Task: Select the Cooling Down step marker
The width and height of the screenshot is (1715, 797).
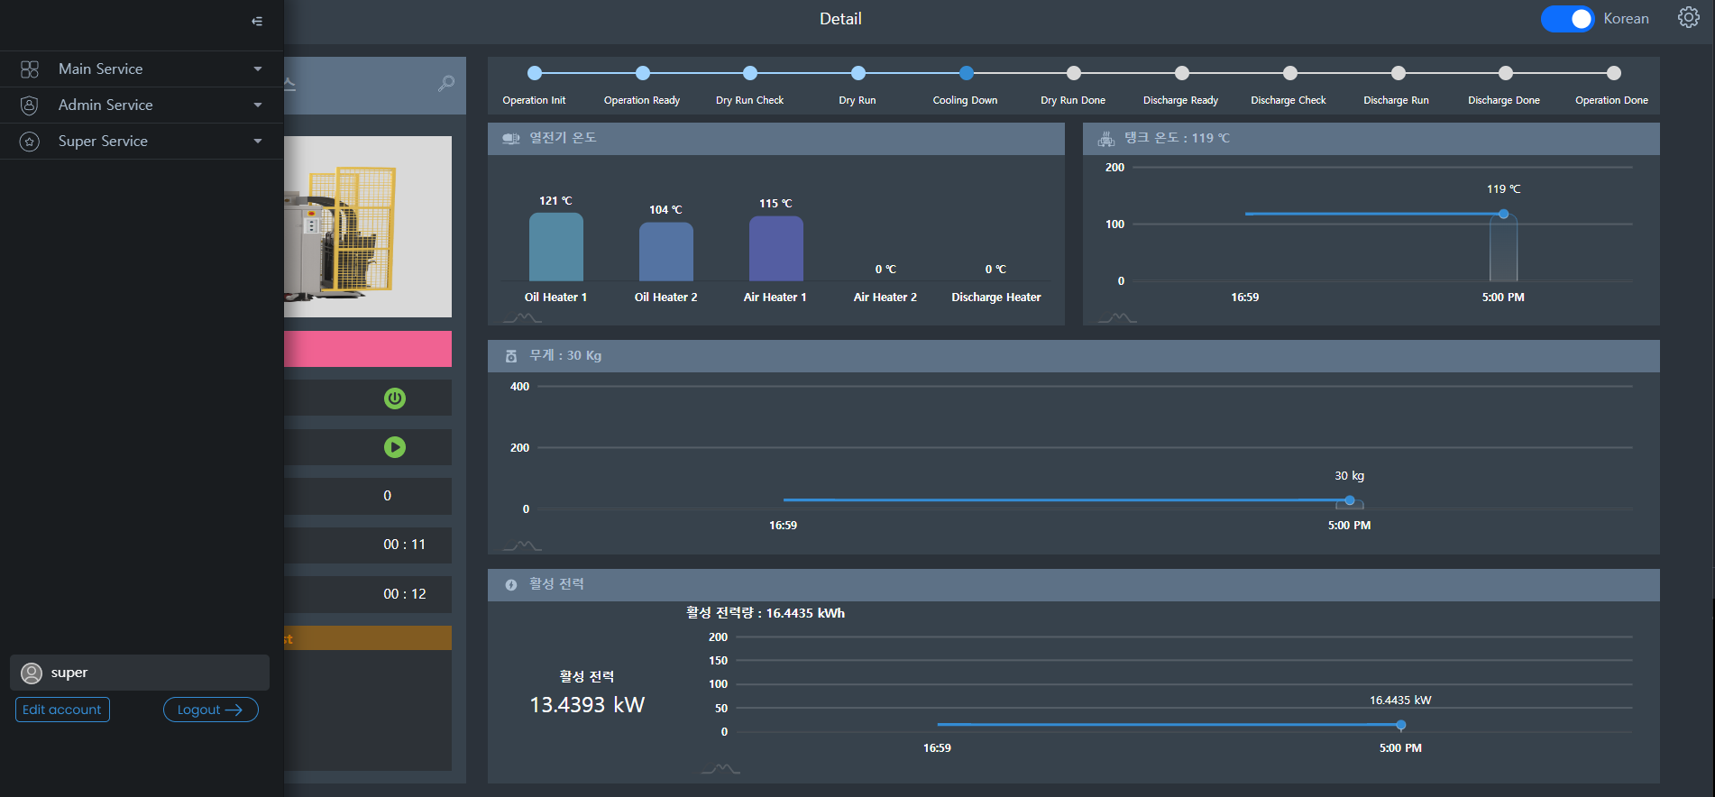Action: click(966, 73)
